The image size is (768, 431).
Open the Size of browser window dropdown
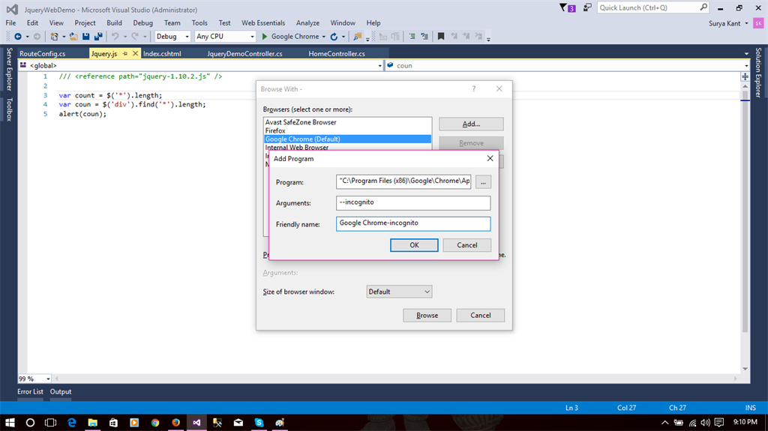pyautogui.click(x=399, y=292)
